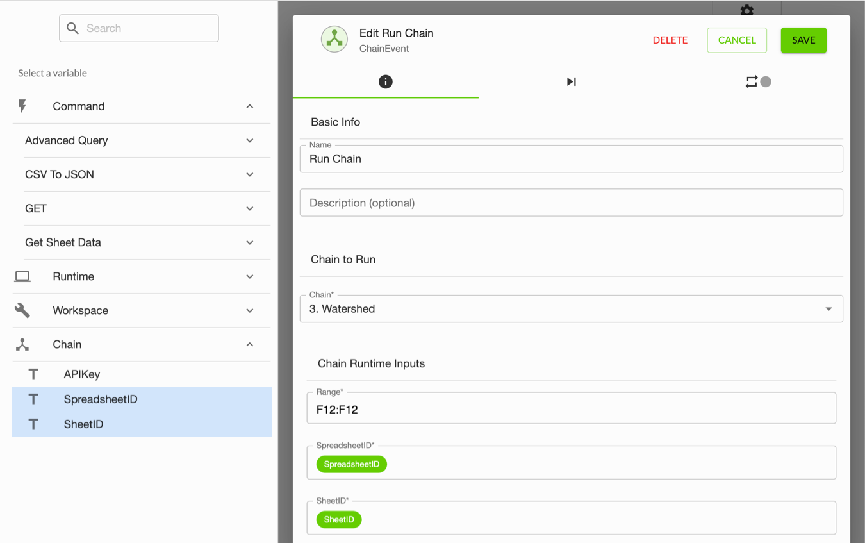Click into the Description (optional) field
865x543 pixels.
(571, 203)
